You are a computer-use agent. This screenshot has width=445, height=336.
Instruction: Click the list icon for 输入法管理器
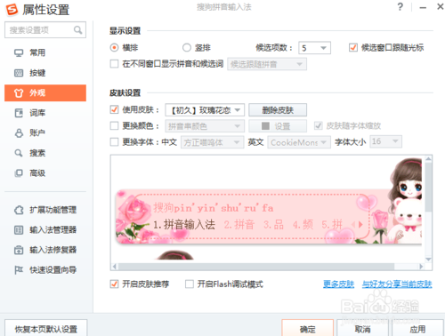(x=19, y=230)
